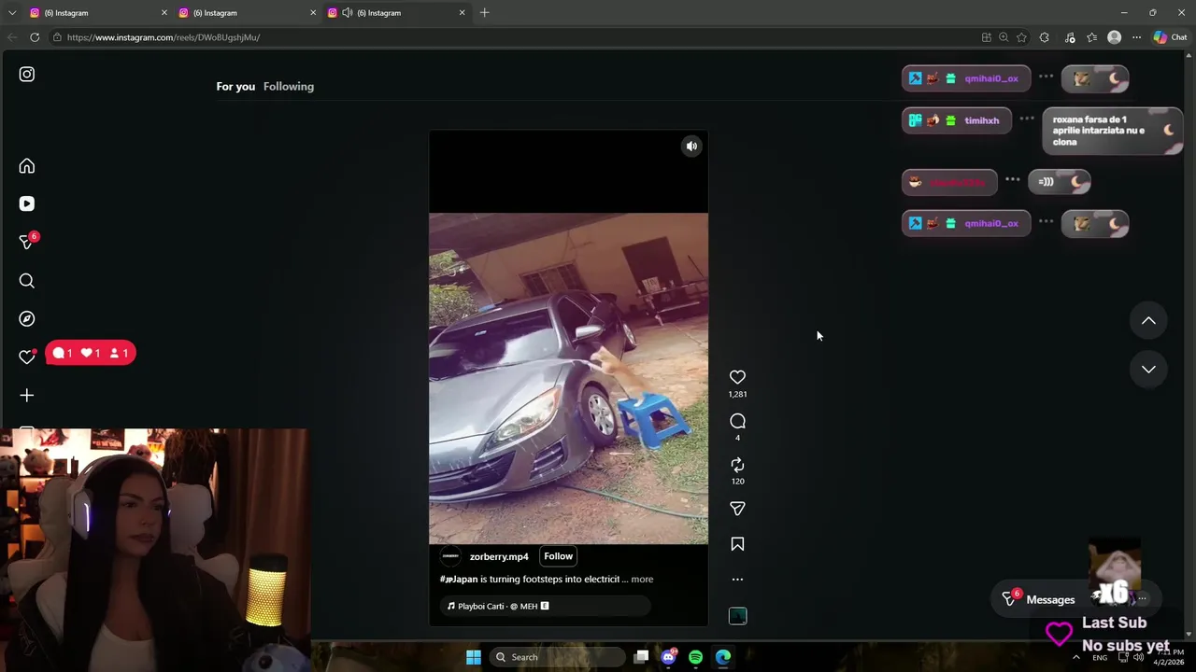Open Instagram search from the sidebar
1196x672 pixels.
[x=27, y=281]
